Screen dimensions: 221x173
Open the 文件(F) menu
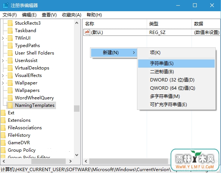pyautogui.click(x=10, y=15)
